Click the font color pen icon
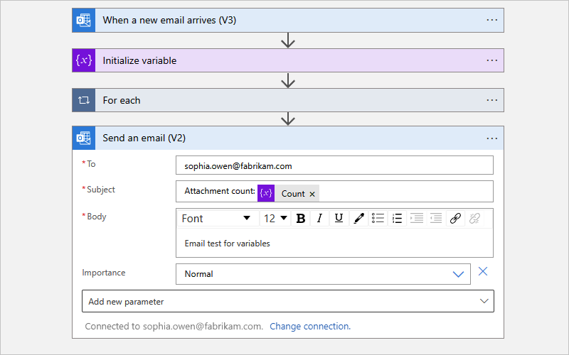The width and height of the screenshot is (569, 355). (358, 219)
